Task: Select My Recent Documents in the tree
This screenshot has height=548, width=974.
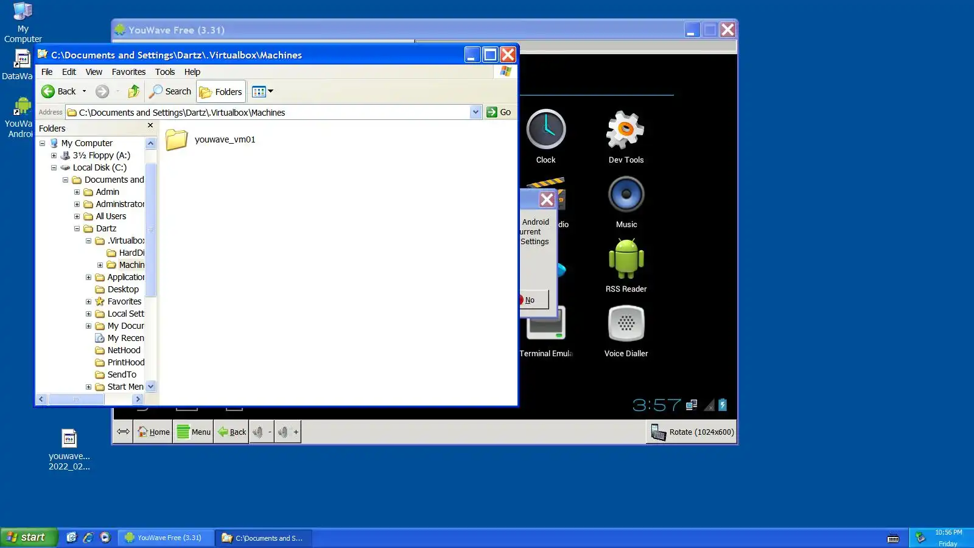Action: (125, 338)
